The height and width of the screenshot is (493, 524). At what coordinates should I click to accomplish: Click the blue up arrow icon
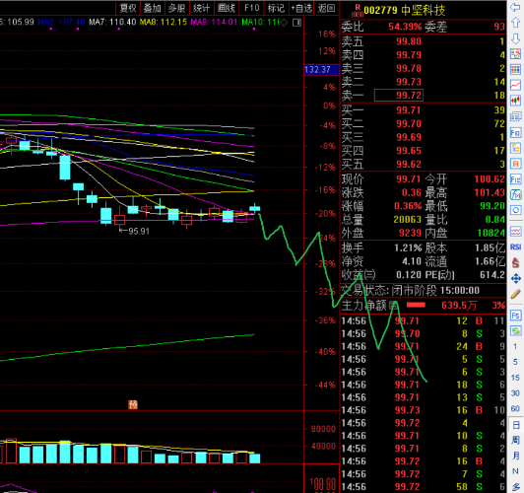[515, 23]
